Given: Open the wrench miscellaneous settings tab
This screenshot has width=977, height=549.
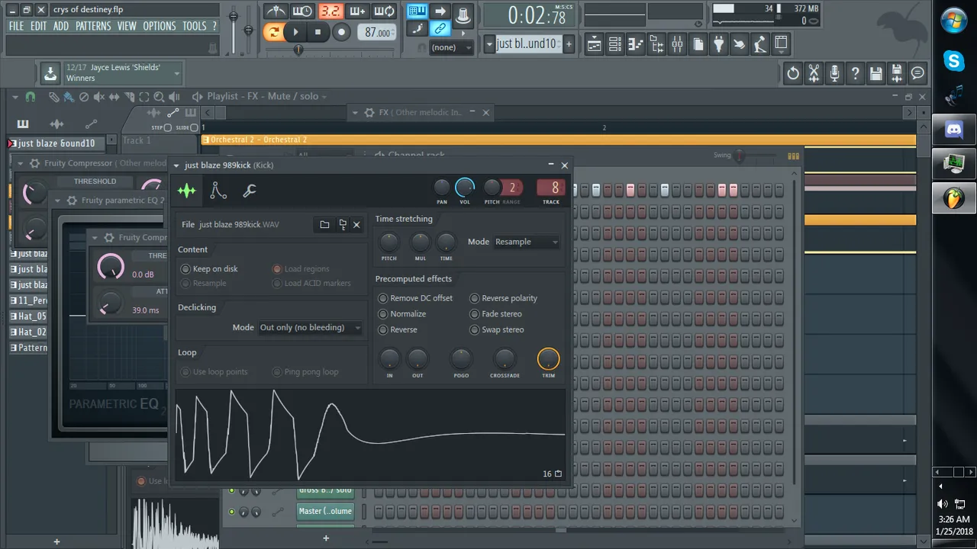Looking at the screenshot, I should point(249,191).
